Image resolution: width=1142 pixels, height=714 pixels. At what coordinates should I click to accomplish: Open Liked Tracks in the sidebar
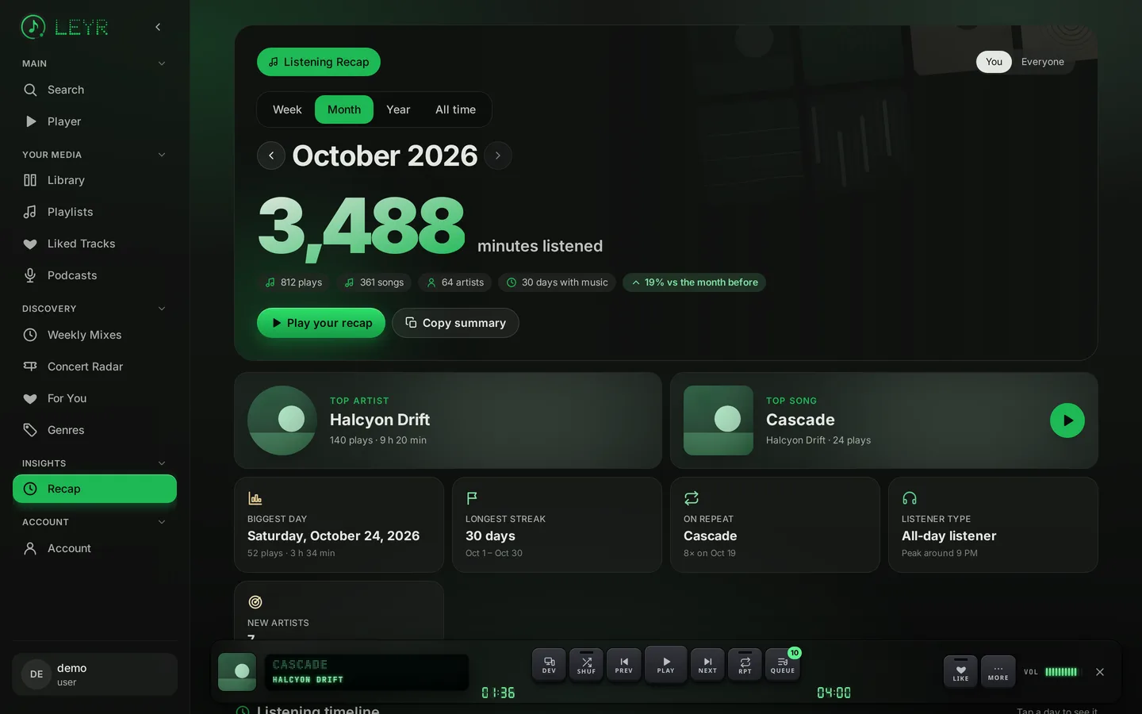pyautogui.click(x=94, y=244)
